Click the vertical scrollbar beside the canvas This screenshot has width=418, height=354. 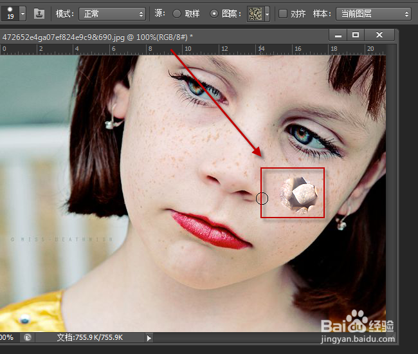click(391, 188)
